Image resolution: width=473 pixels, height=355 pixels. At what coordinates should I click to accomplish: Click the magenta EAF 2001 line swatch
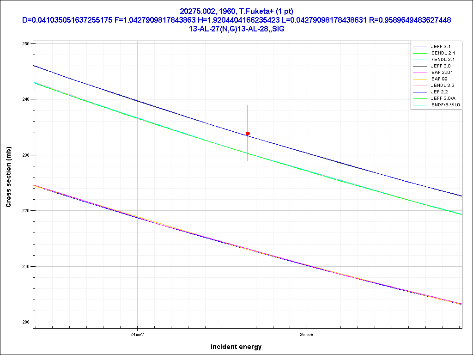click(420, 73)
